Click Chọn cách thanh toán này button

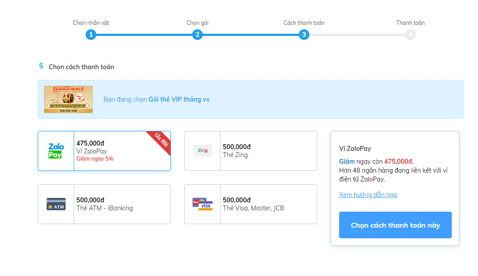[395, 225]
